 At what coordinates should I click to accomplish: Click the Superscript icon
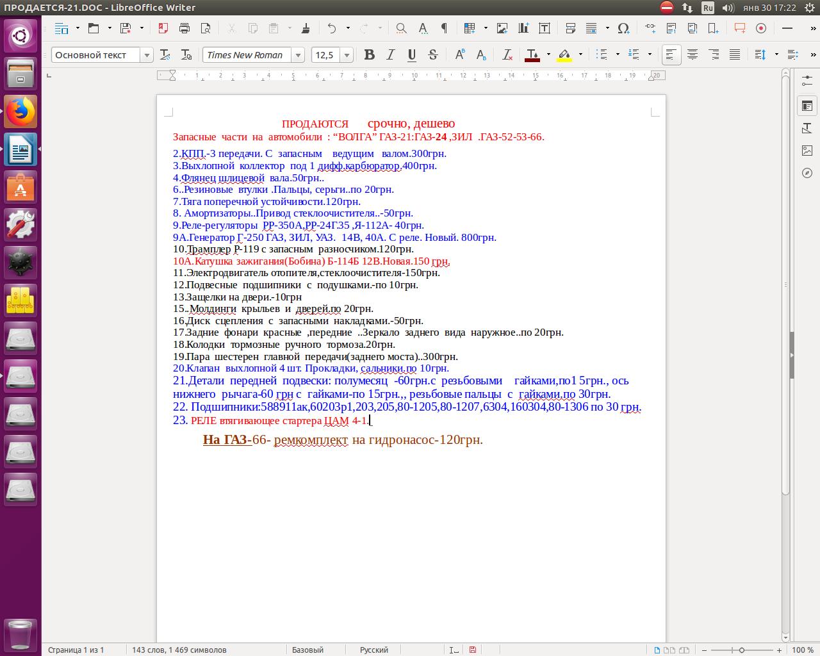point(459,55)
